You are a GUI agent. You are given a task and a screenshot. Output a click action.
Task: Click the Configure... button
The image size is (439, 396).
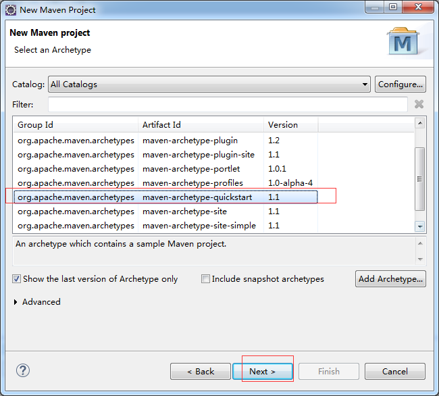tap(401, 84)
